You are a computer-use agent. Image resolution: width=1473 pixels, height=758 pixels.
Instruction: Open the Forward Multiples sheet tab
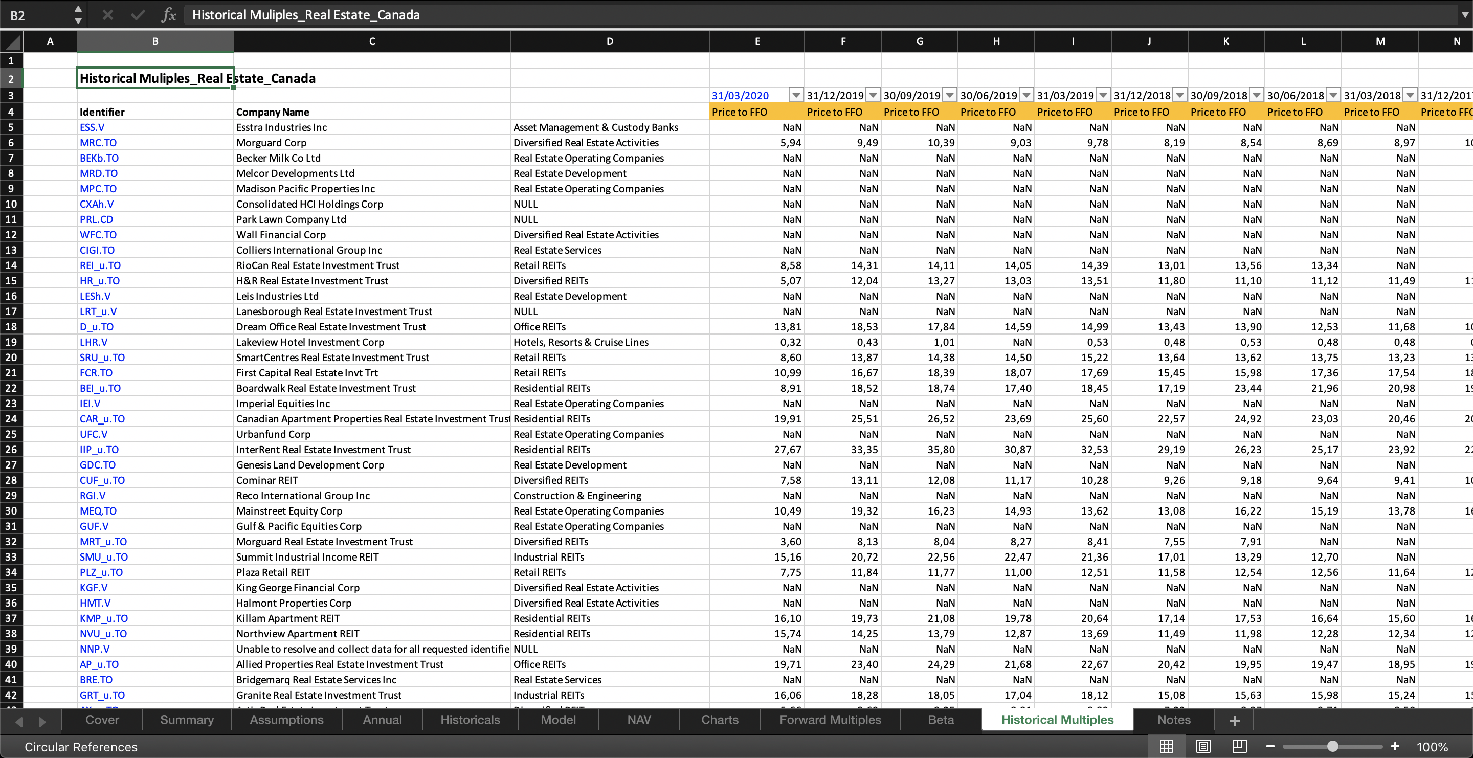830,720
